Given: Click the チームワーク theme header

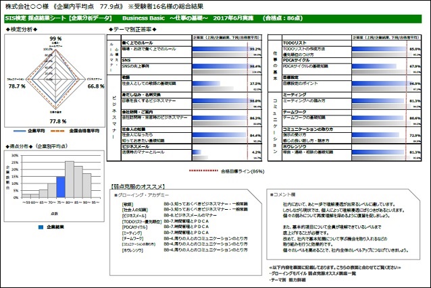Looking at the screenshot, I should [x=295, y=112].
